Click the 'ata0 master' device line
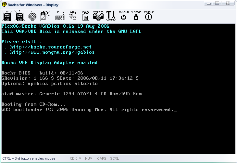 tap(72, 94)
